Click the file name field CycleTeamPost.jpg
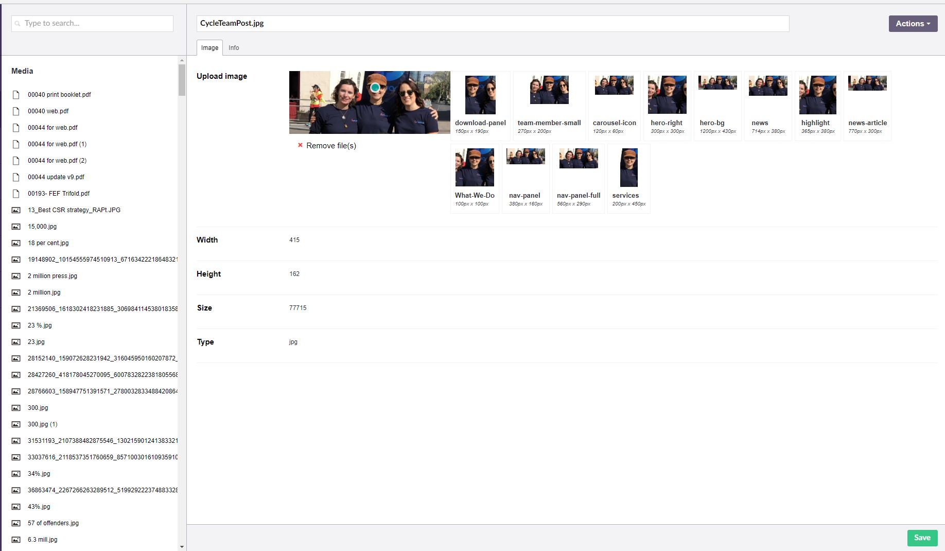Screen dimensions: 945x551 point(492,24)
